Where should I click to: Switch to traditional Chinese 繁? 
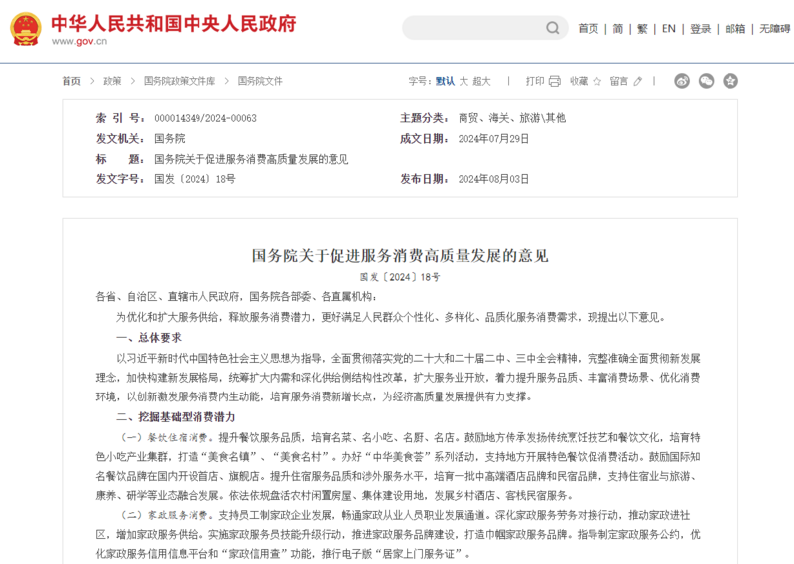643,29
